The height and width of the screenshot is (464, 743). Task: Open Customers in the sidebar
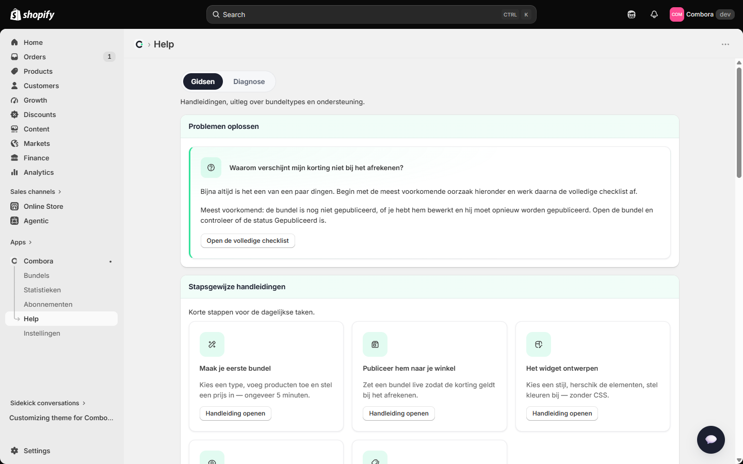click(x=61, y=86)
